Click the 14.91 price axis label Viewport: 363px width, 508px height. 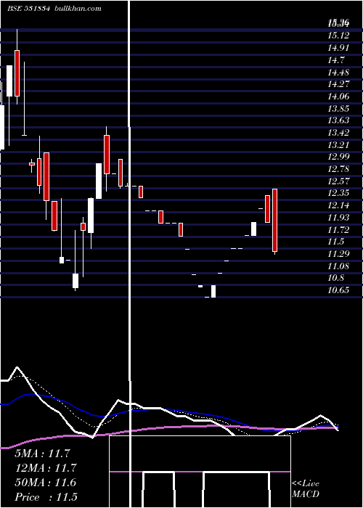point(338,48)
